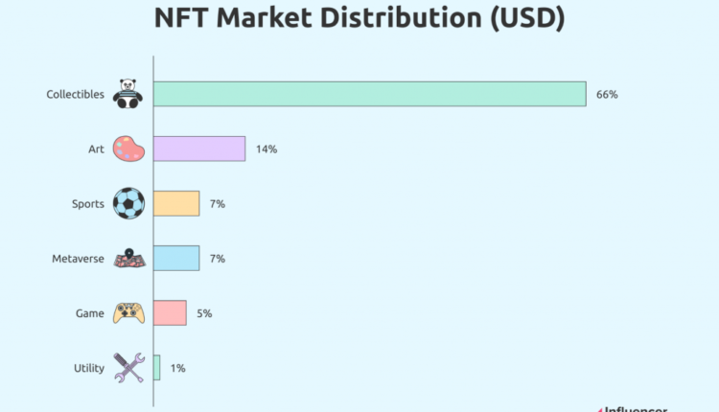The height and width of the screenshot is (412, 719).
Task: Select the game controller icon
Action: (x=128, y=313)
